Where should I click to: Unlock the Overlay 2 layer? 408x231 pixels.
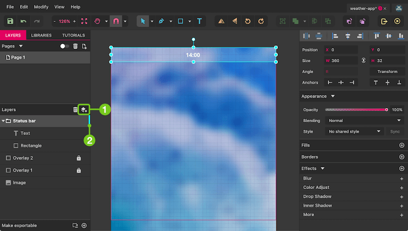(79, 158)
